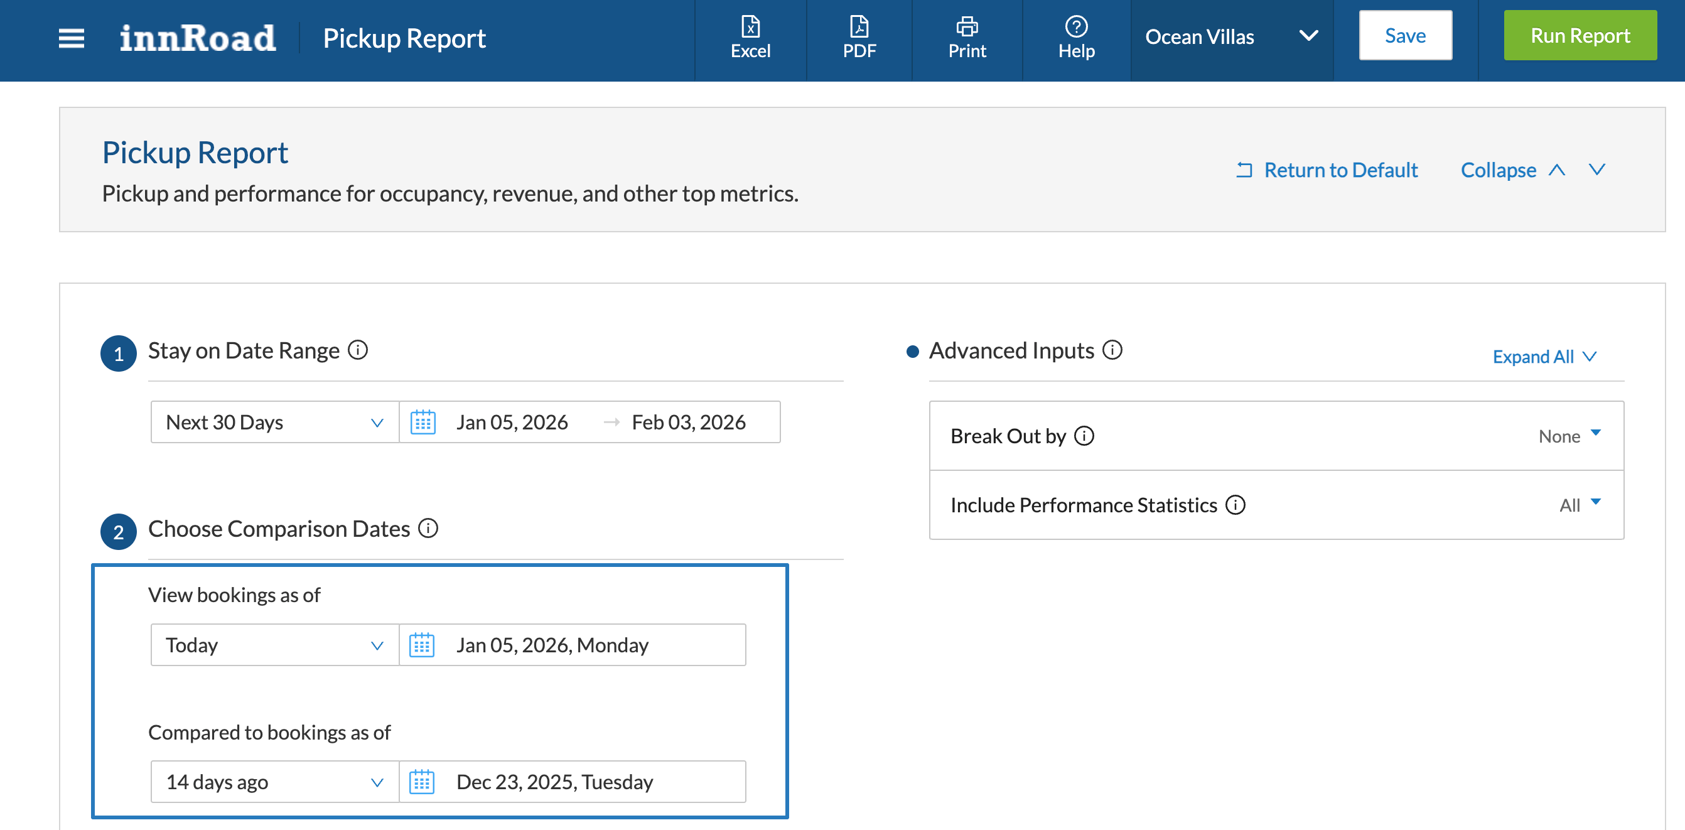The width and height of the screenshot is (1685, 830).
Task: Open calendar for Compared to bookings date
Action: click(422, 782)
